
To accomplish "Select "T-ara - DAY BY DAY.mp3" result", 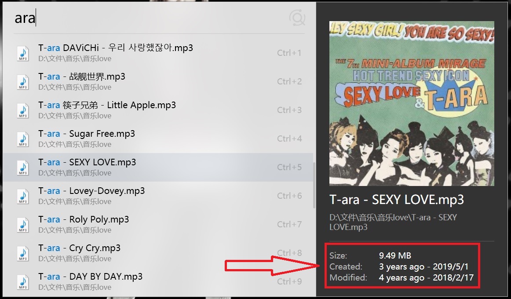I will [158, 282].
